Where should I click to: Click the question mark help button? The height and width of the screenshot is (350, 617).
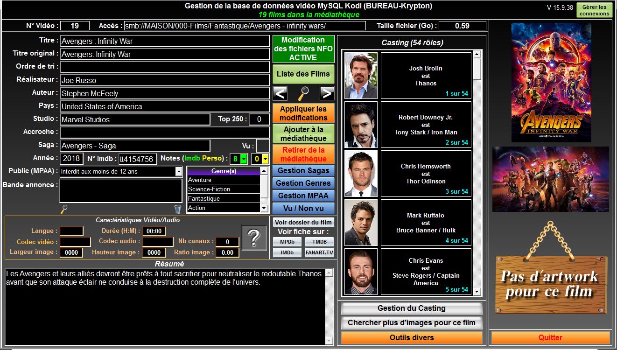253,238
